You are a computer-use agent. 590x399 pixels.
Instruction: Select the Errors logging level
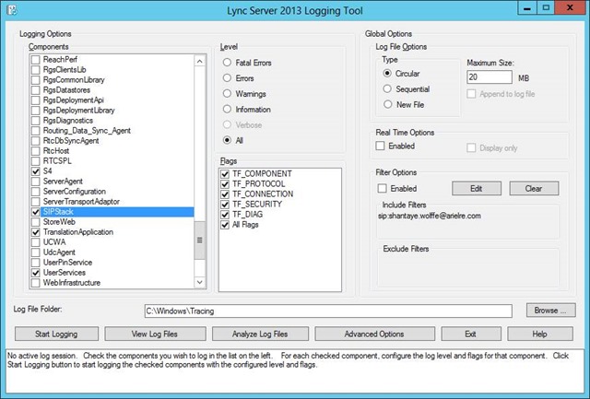coord(227,77)
